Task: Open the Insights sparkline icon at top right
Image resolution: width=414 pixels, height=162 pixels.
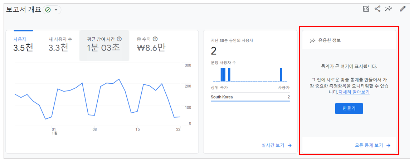Action: click(x=388, y=9)
